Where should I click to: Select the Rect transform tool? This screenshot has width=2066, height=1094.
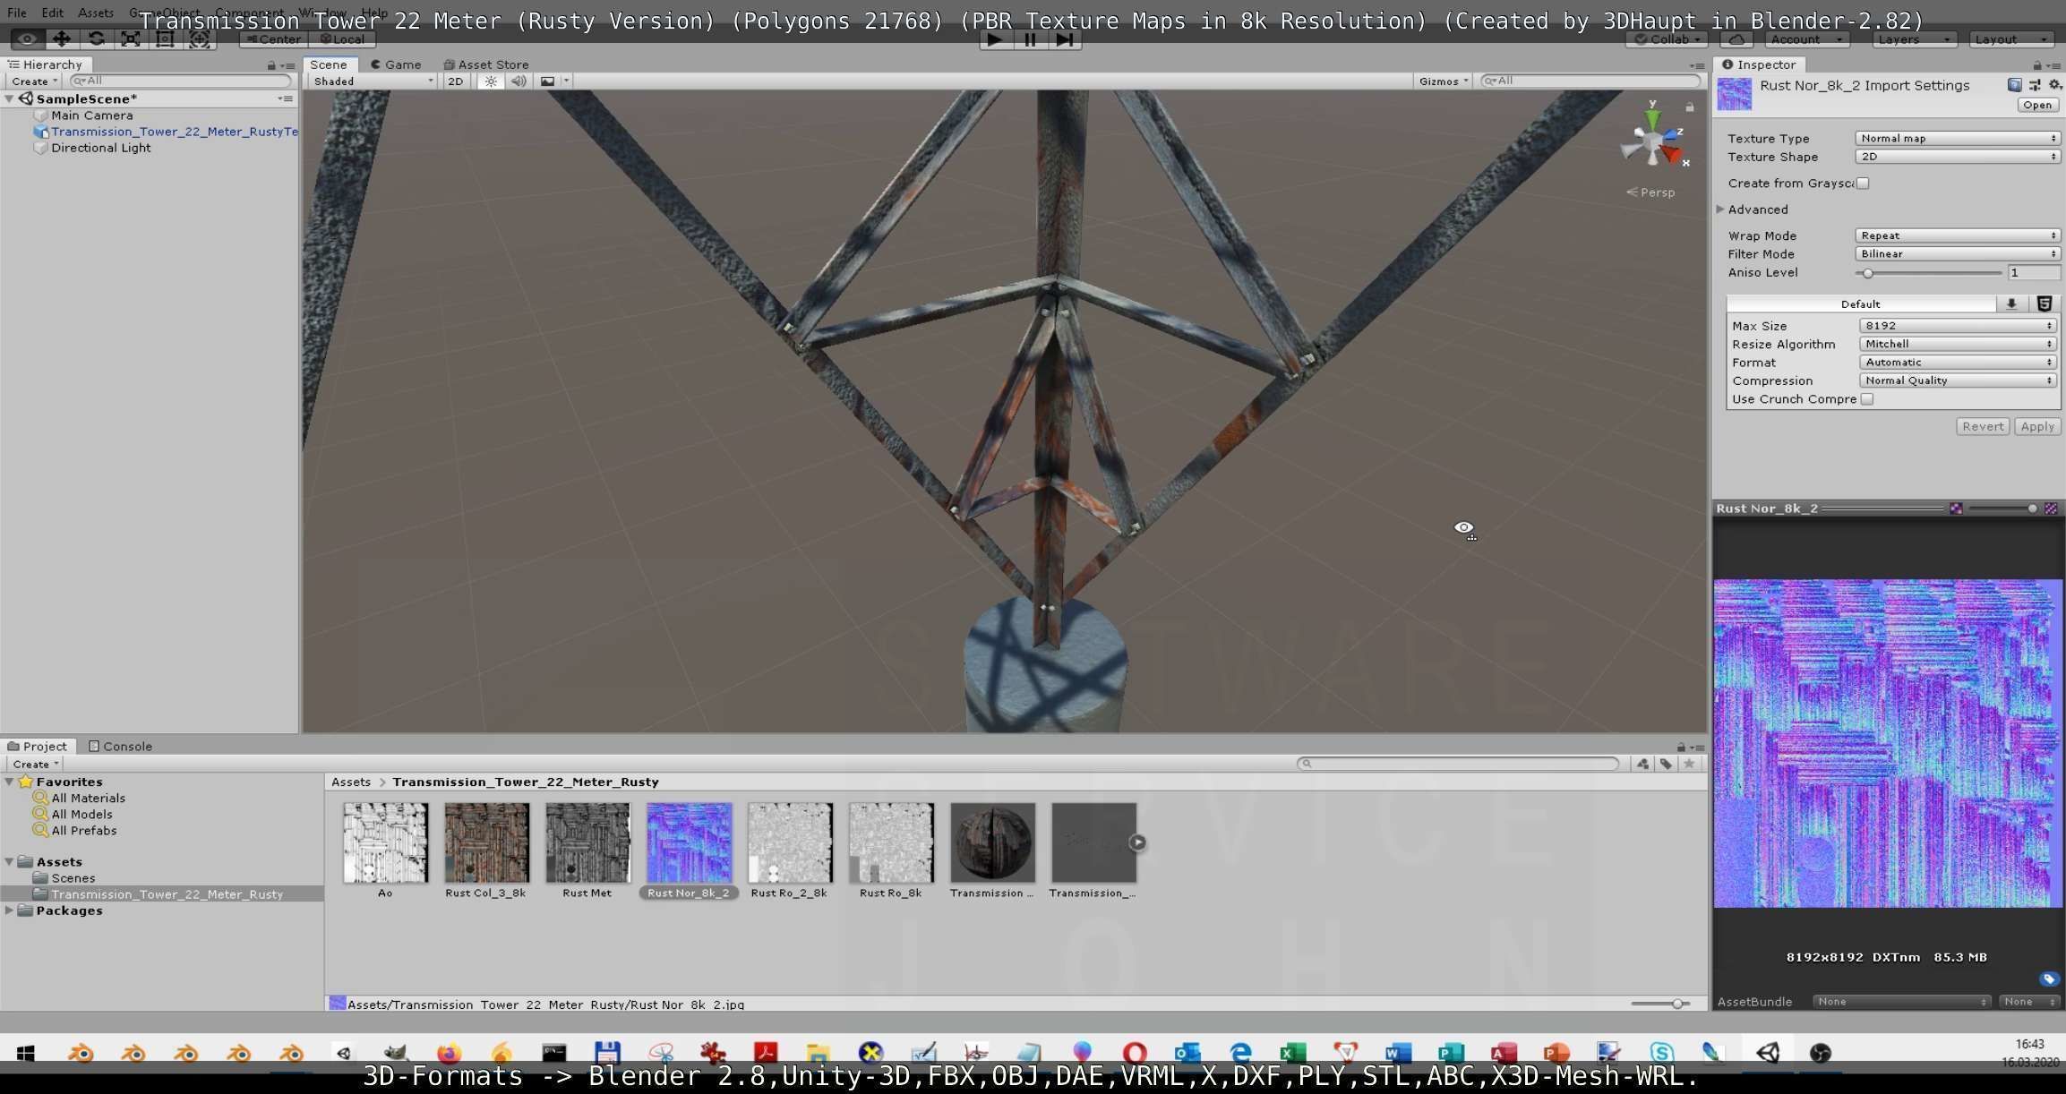coord(165,39)
